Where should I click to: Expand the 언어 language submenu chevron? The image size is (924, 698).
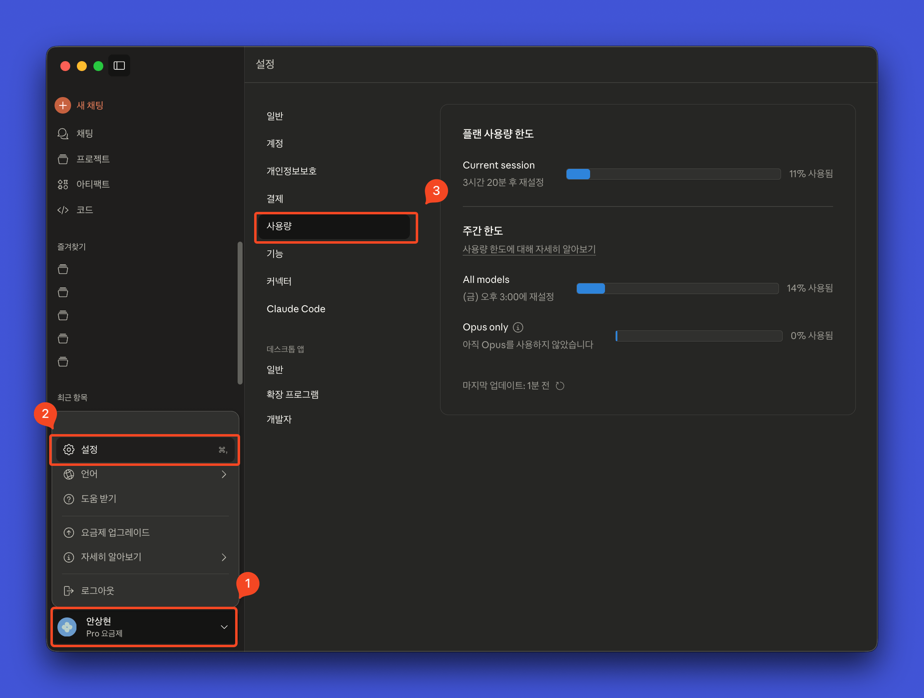click(224, 474)
